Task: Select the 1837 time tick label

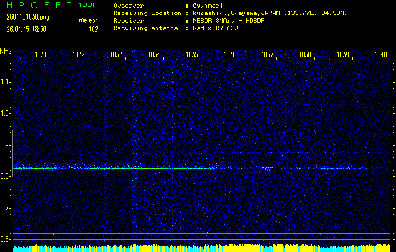Action: tap(268, 55)
